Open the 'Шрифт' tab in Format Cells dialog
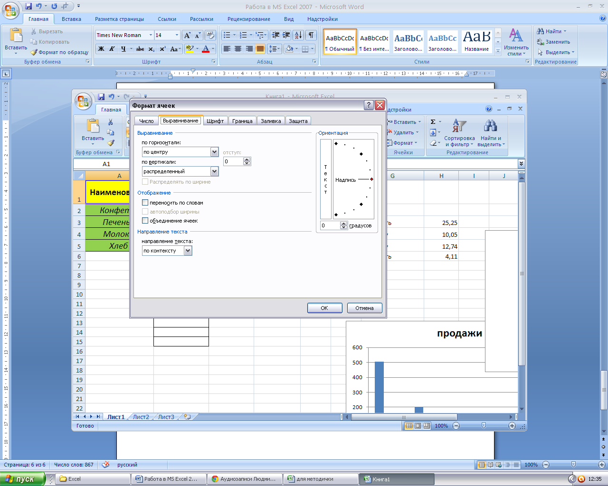This screenshot has height=486, width=608. [215, 121]
